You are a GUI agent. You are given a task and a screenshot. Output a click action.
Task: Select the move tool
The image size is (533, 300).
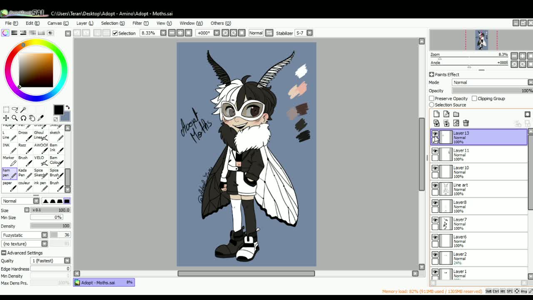[x=6, y=118]
